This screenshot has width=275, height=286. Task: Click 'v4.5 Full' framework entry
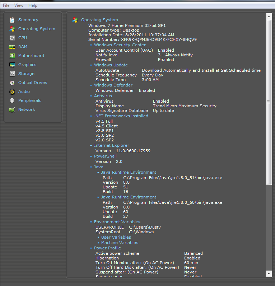(x=104, y=122)
